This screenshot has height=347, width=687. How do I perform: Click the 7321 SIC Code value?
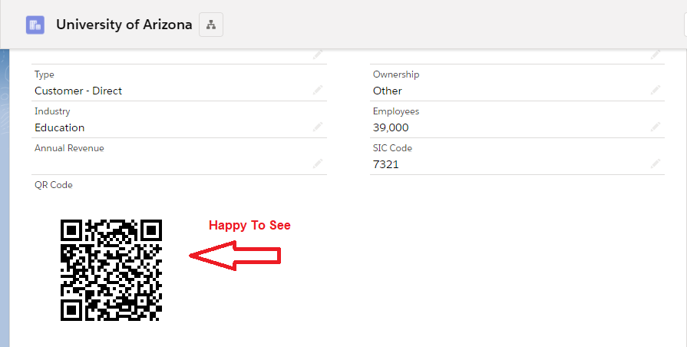386,164
